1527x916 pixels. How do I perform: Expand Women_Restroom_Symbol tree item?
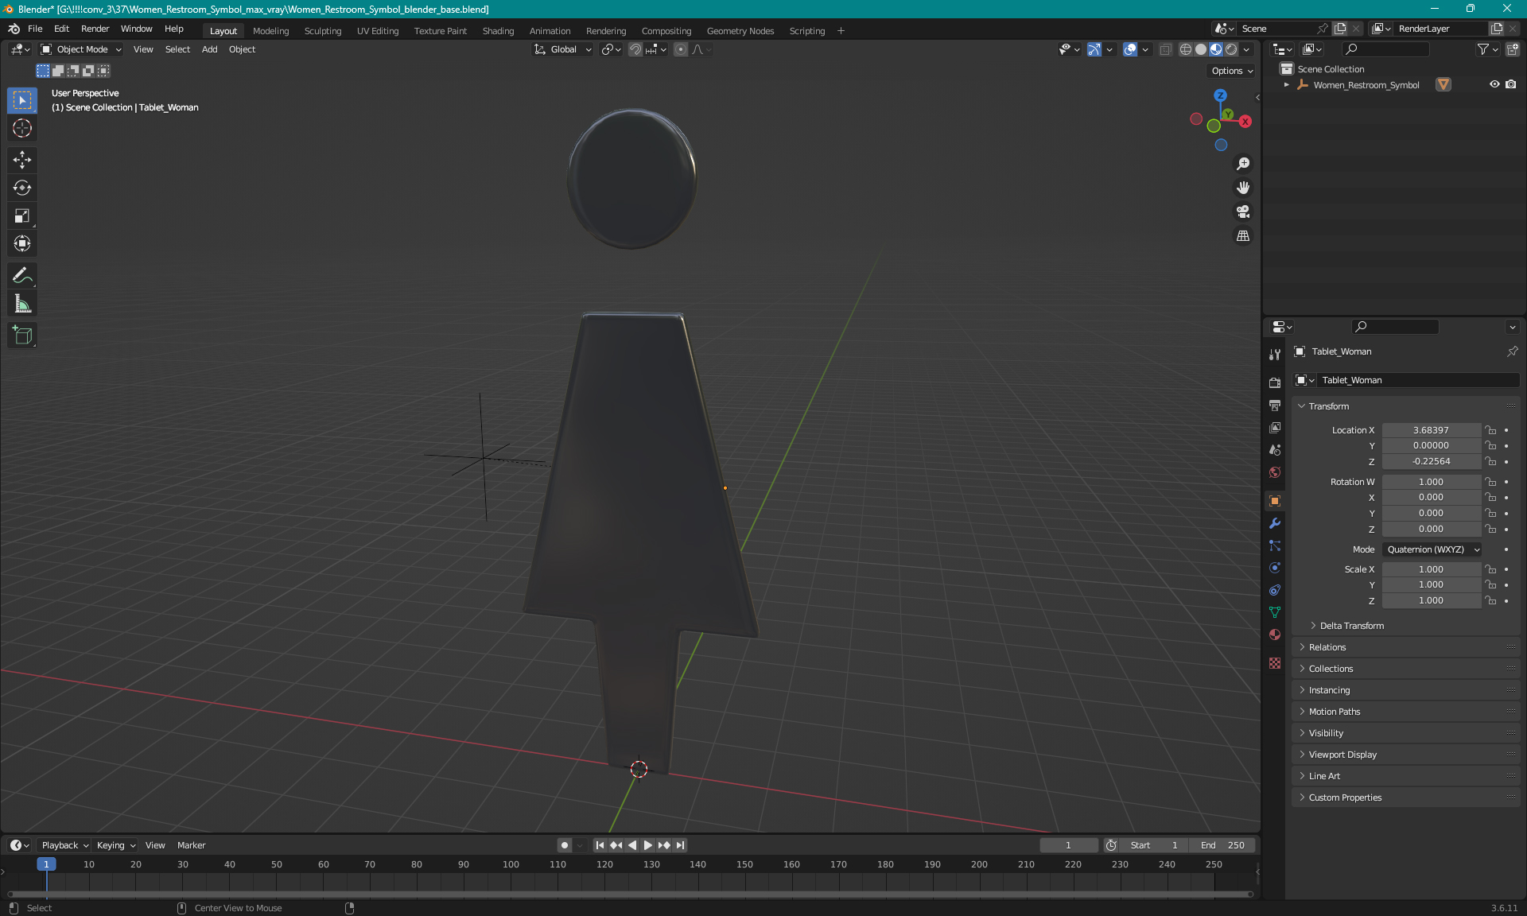[1287, 85]
